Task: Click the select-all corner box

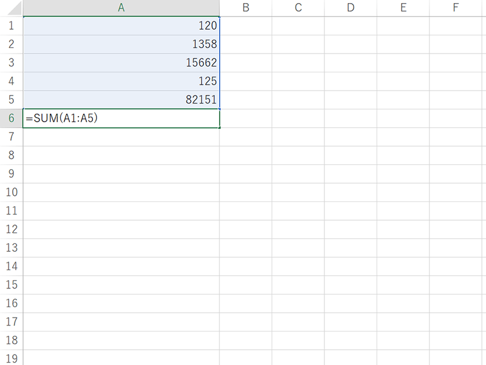Action: click(x=11, y=8)
